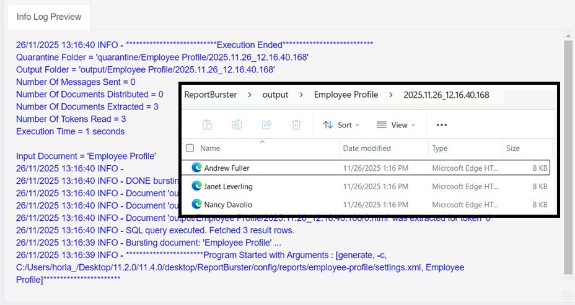Click "Input Document = 'Employee Profile'" line
575x305 pixels.
tap(86, 156)
